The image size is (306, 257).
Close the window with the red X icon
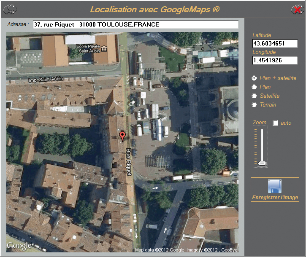pyautogui.click(x=298, y=10)
